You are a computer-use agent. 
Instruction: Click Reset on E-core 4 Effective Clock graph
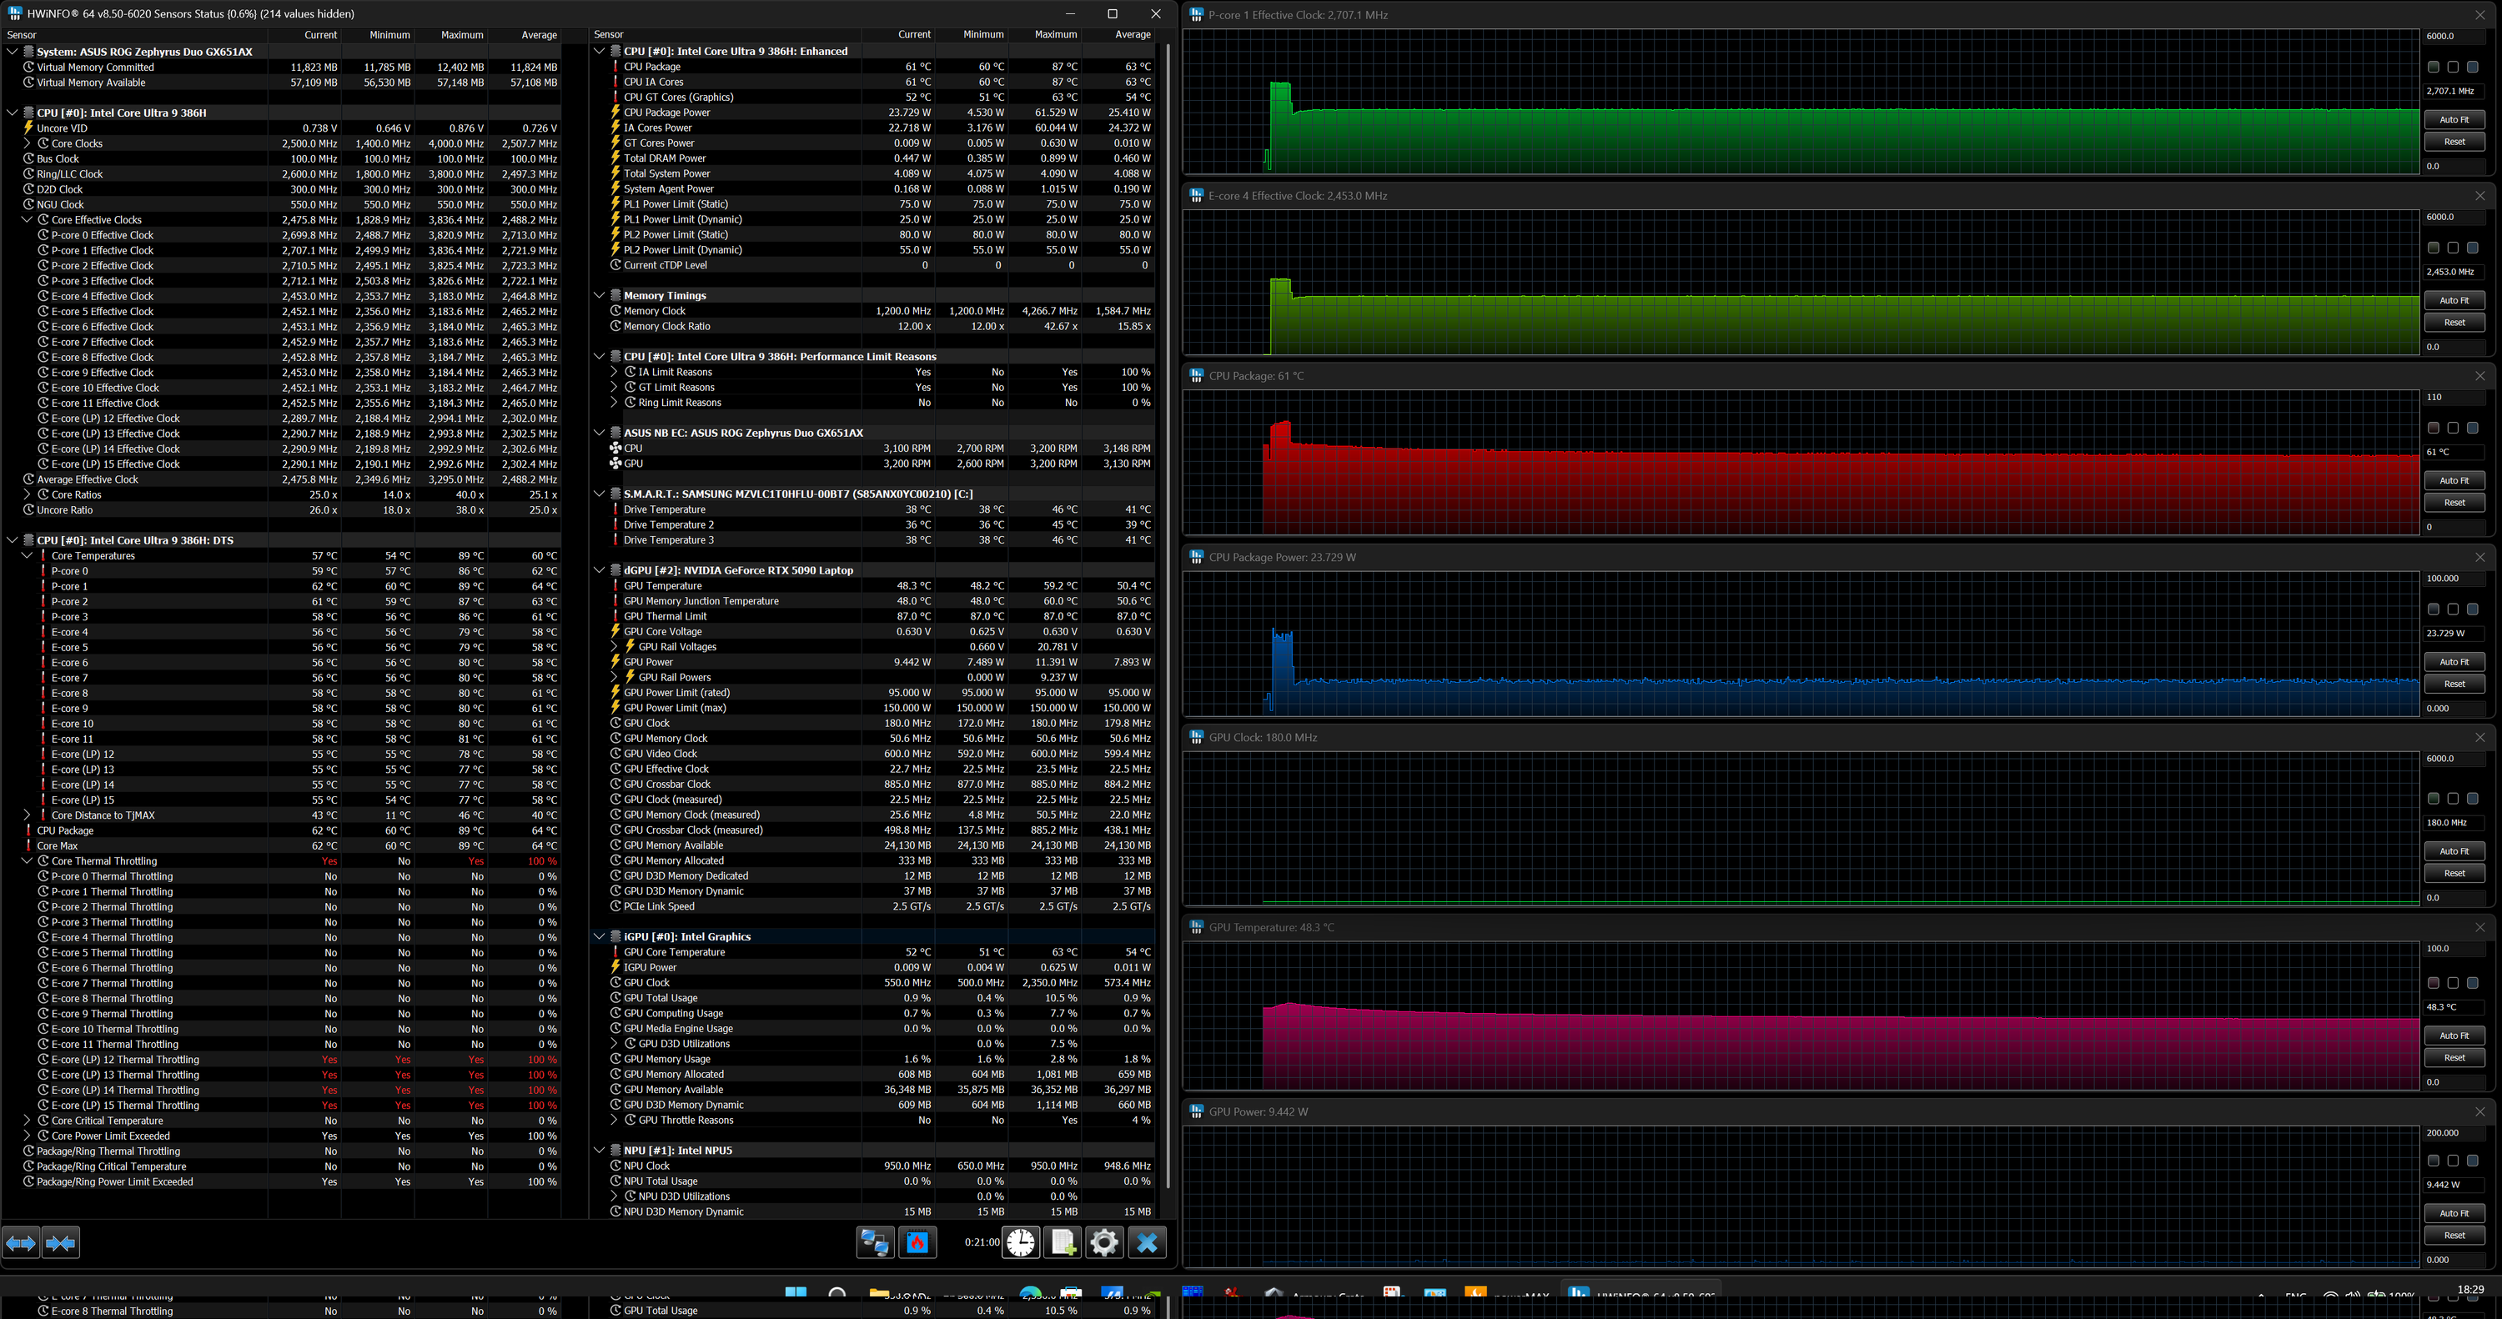2454,323
